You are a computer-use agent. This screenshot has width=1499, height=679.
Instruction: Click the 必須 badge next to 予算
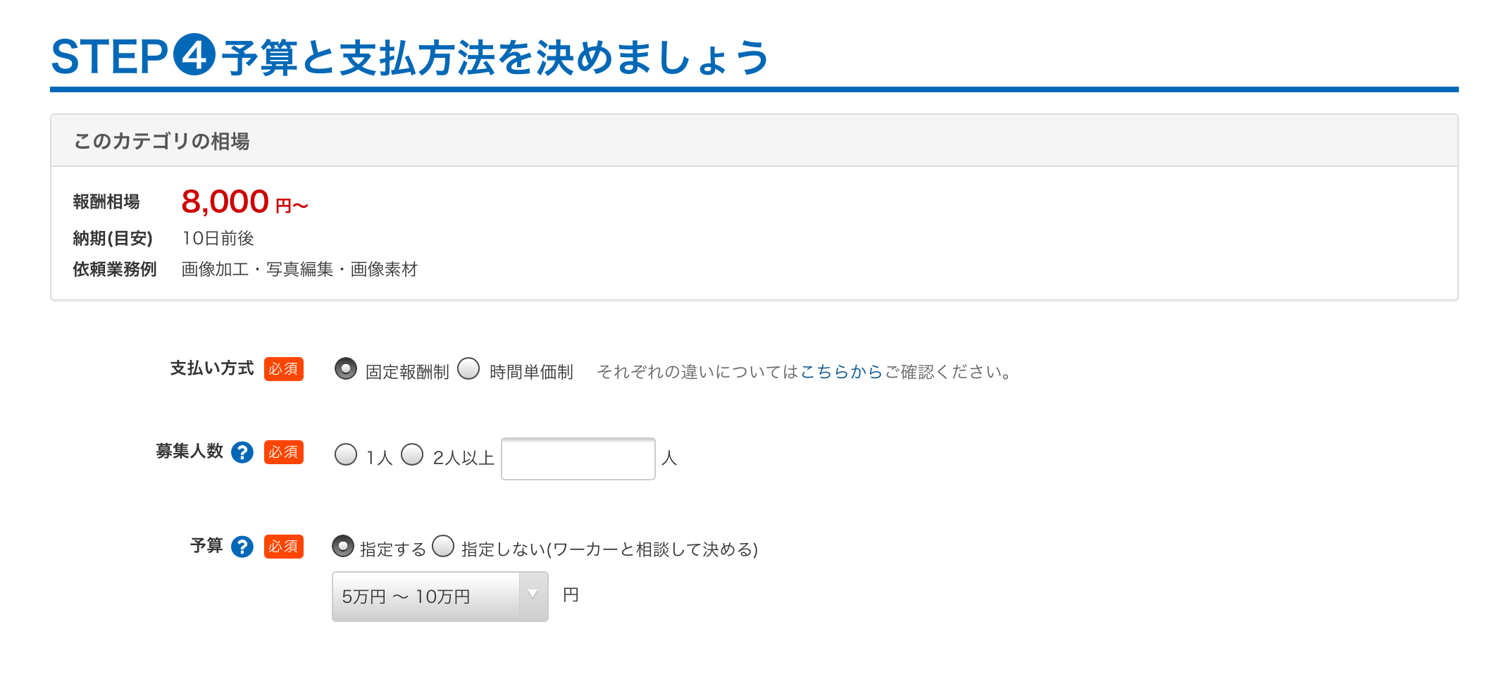[x=284, y=547]
